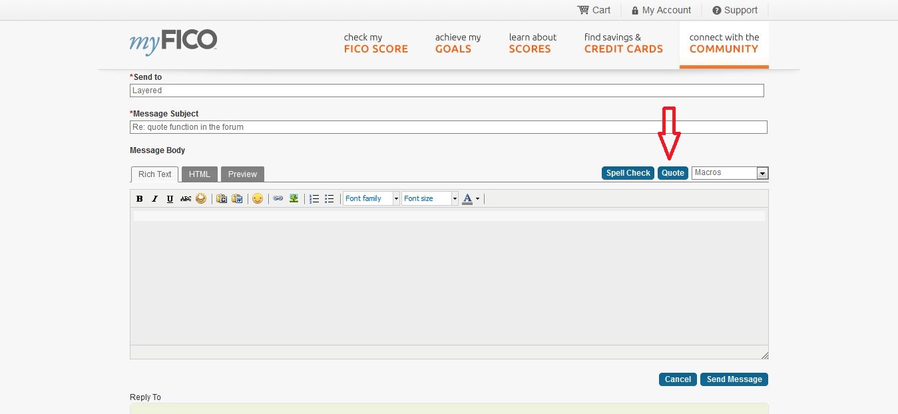898x414 pixels.
Task: Run the Spell Check
Action: (x=627, y=172)
